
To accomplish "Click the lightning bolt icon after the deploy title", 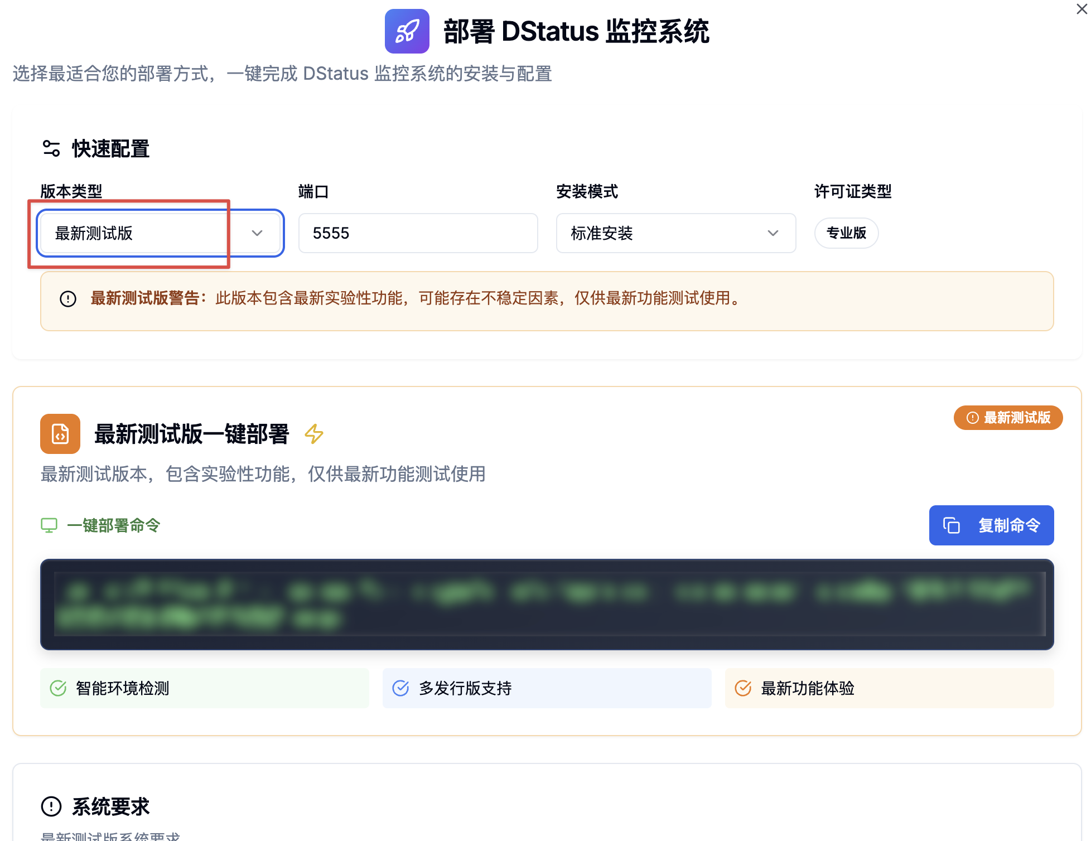I will pyautogui.click(x=315, y=434).
